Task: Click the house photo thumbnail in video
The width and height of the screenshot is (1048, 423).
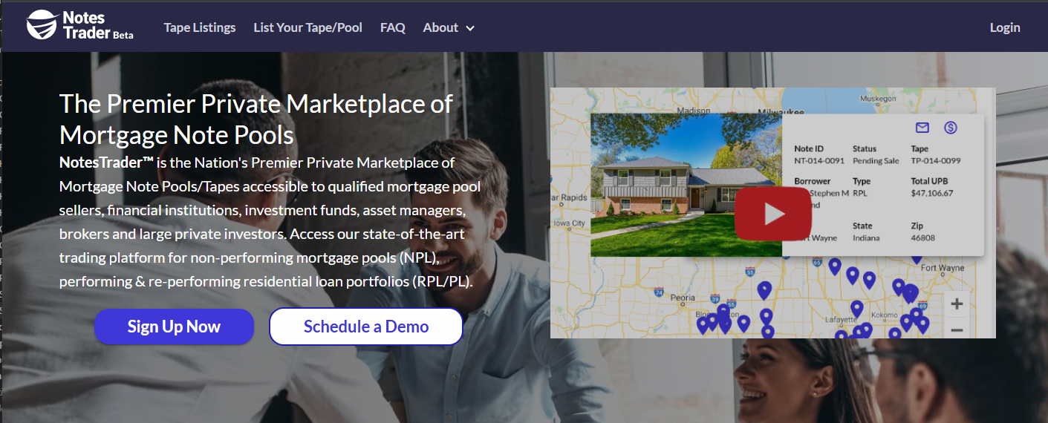Action: click(x=686, y=185)
